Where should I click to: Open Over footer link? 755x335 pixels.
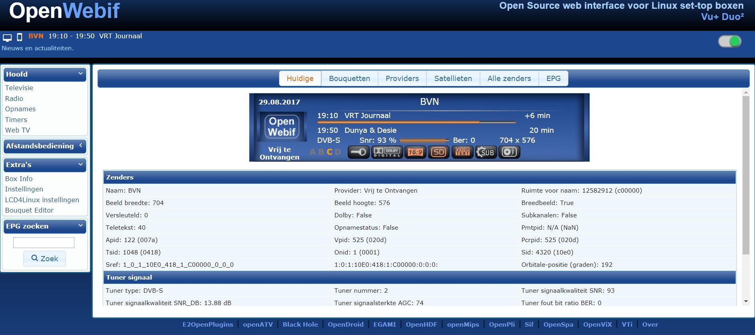(x=650, y=325)
